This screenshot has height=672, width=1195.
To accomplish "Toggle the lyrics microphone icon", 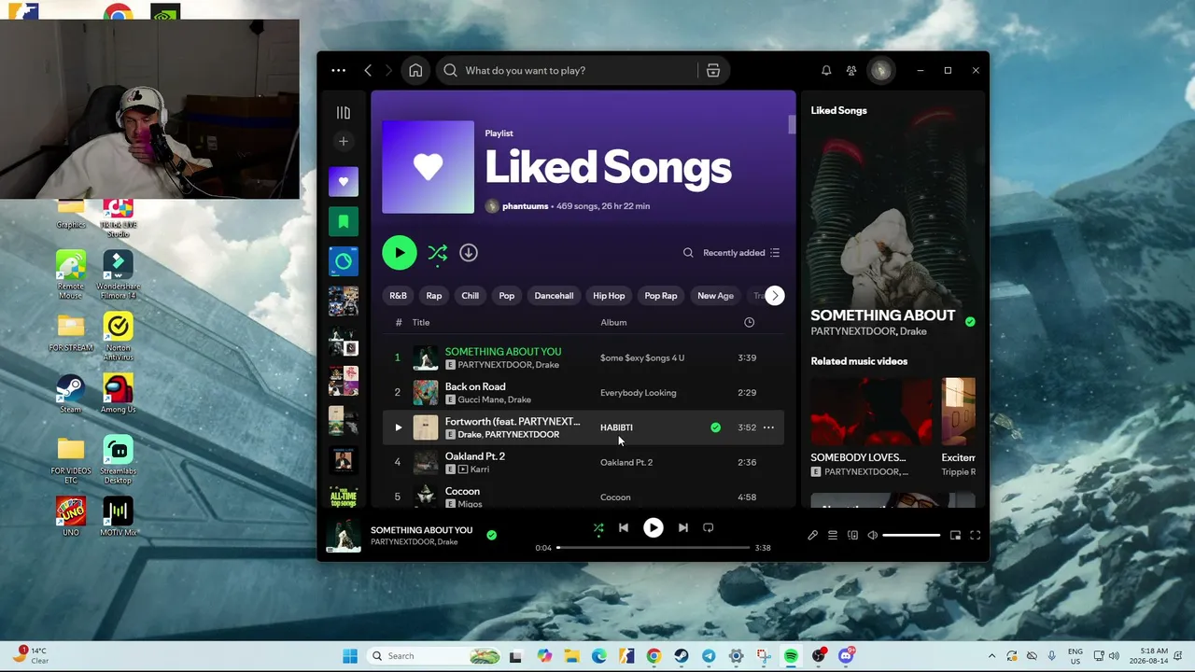I will [x=812, y=536].
